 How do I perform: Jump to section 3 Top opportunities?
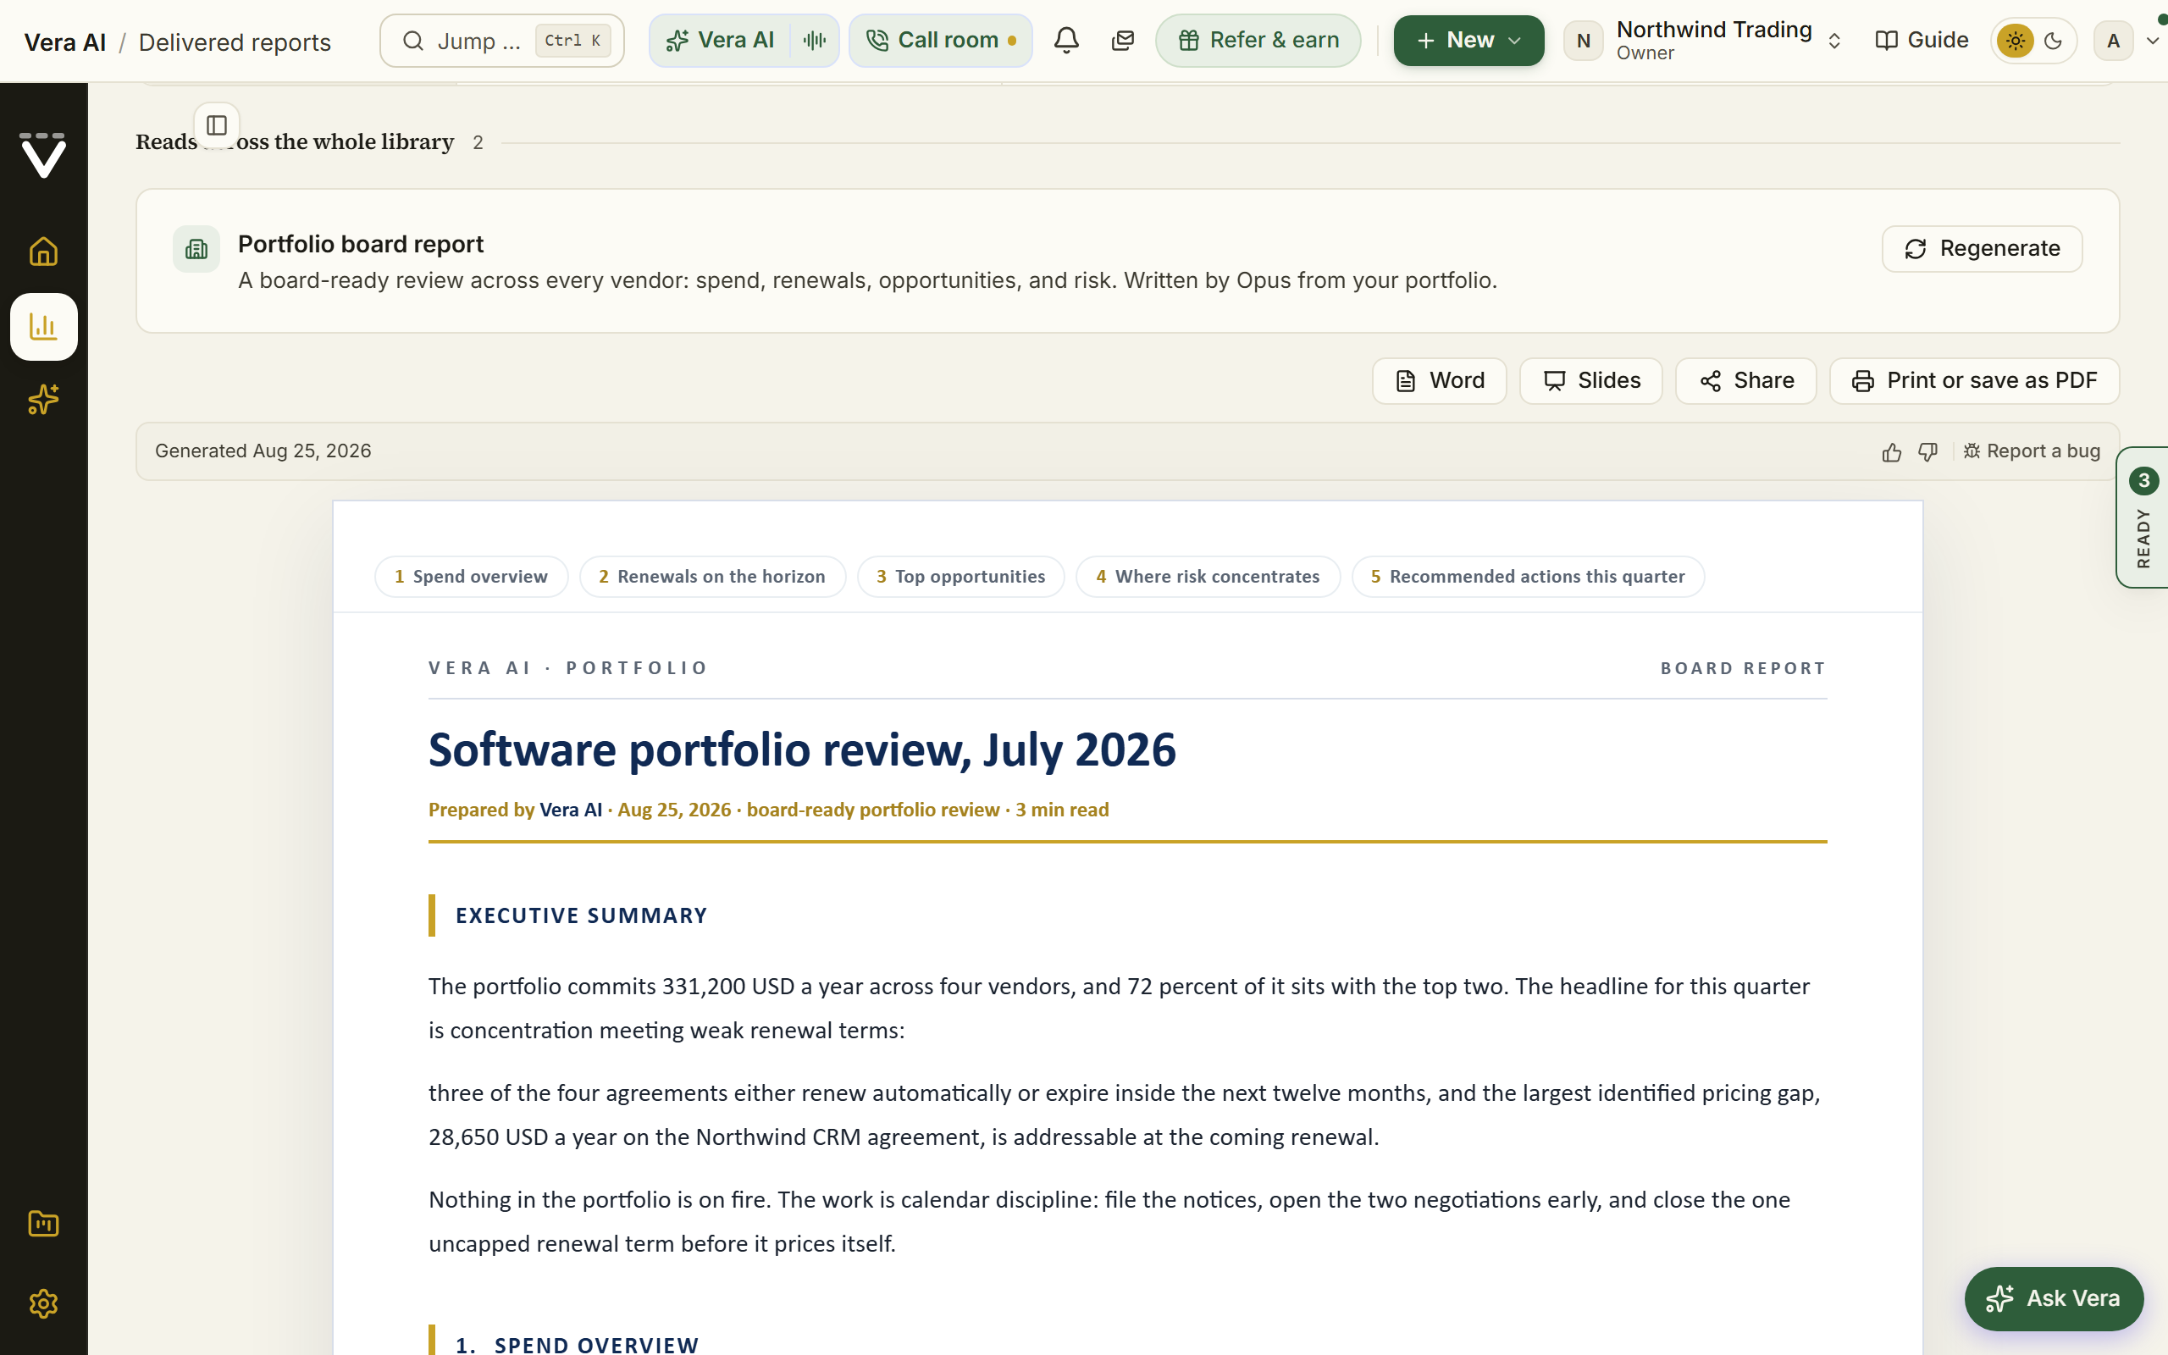[960, 576]
